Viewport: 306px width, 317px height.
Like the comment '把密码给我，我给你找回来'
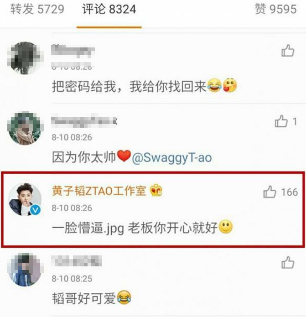[288, 51]
